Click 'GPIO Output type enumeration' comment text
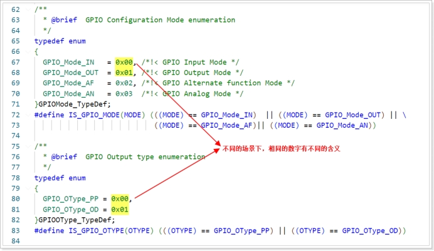This screenshot has height=251, width=434. 146,157
